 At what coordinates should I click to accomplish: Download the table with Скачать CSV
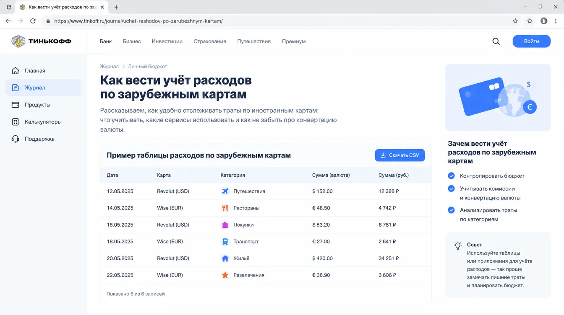pyautogui.click(x=400, y=155)
